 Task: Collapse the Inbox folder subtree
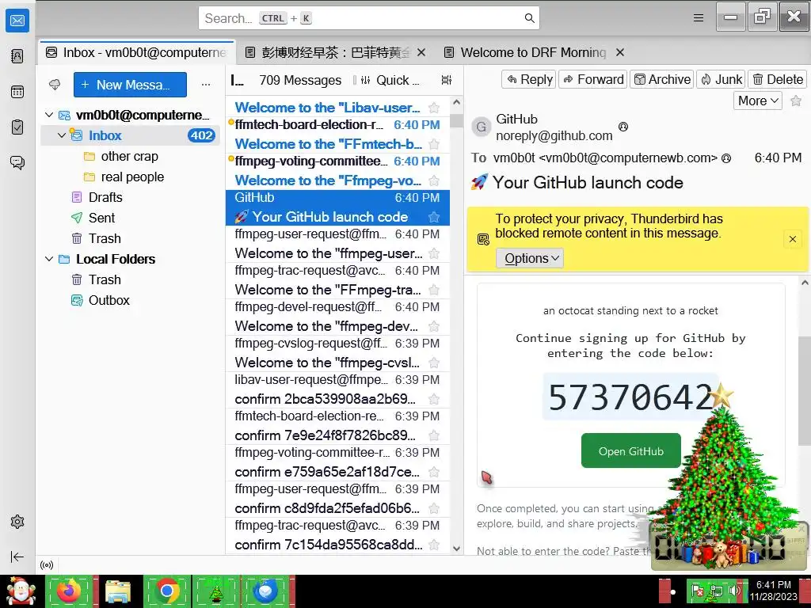coord(62,135)
